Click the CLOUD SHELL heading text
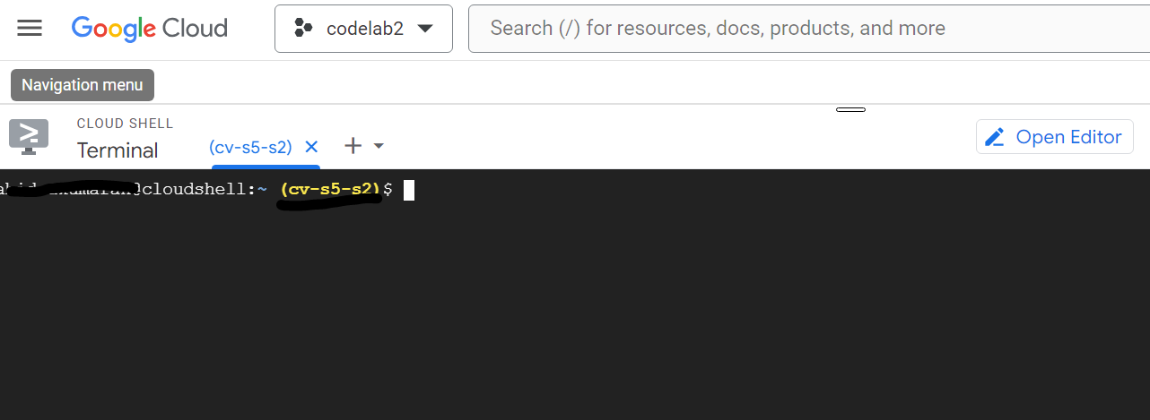Screen dimensions: 1150x420 125,124
